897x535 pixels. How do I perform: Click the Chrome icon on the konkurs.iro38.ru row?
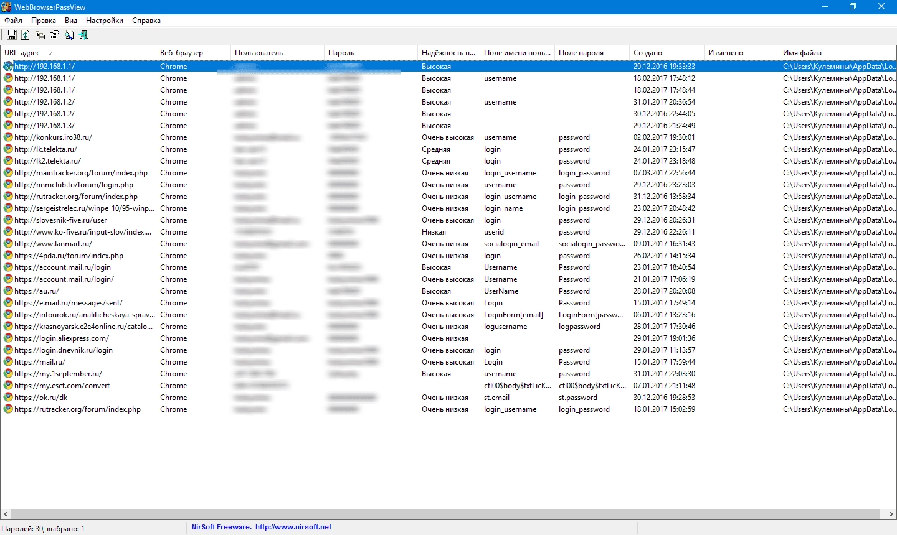pyautogui.click(x=8, y=137)
